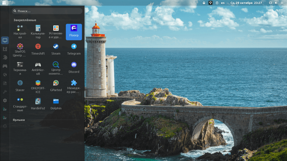Screen dimensions: 287x161
Task: Open the power menu in top panel
Action: click(282, 3)
